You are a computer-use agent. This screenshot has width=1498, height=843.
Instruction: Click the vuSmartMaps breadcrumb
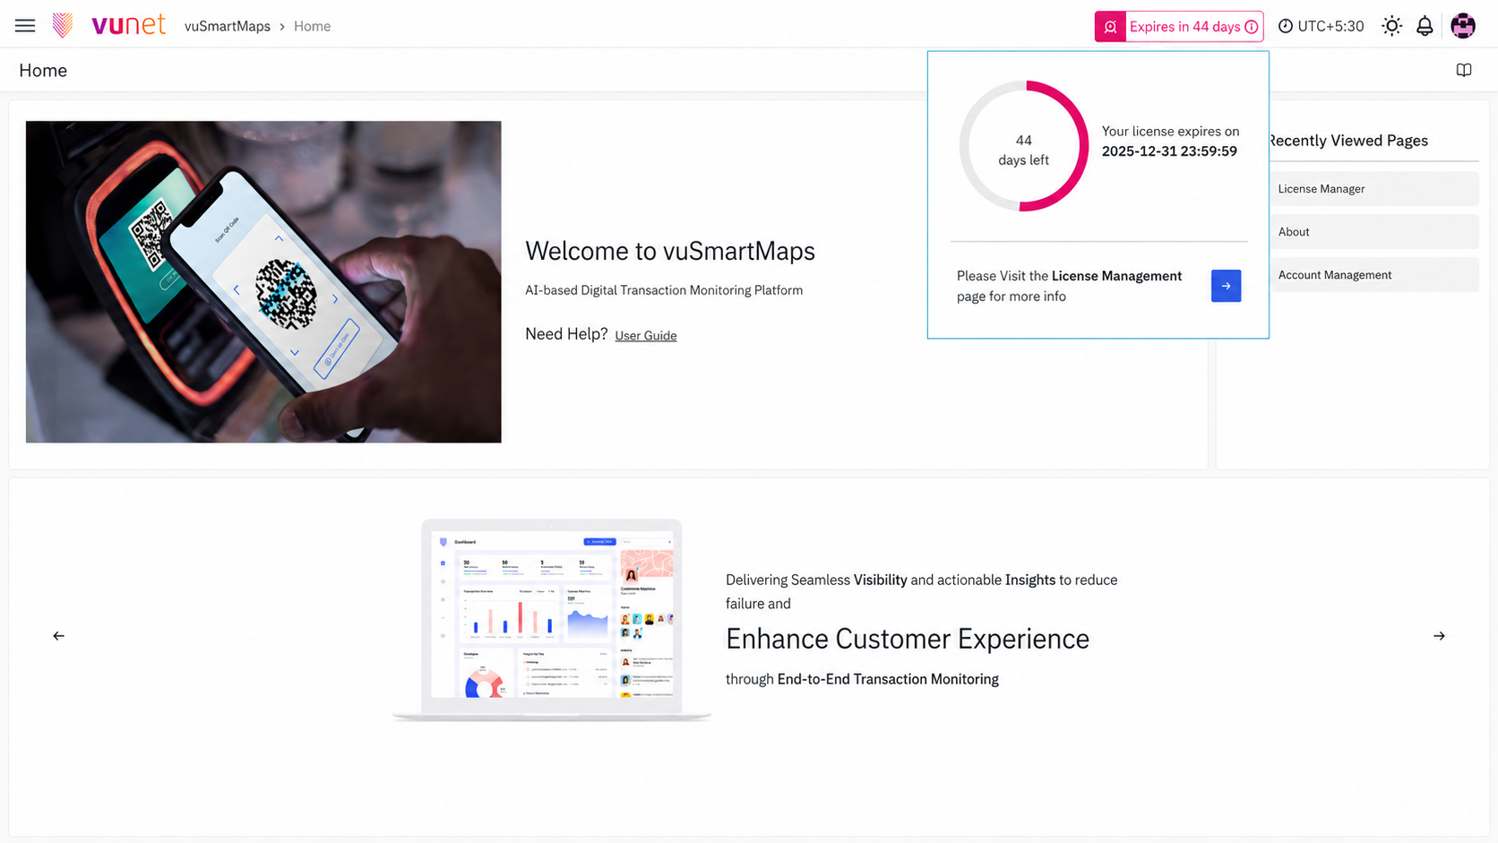(x=228, y=26)
